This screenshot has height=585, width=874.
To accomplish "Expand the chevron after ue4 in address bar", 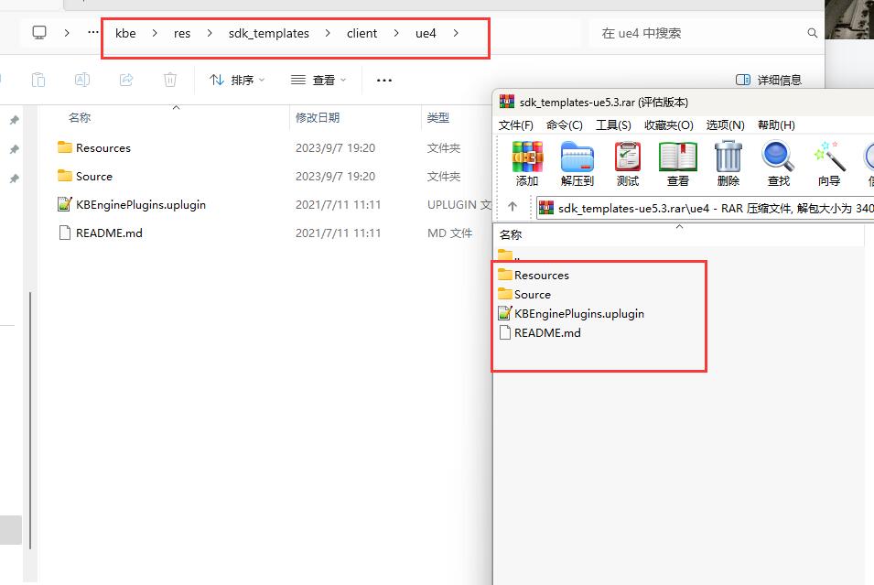I will 456,34.
